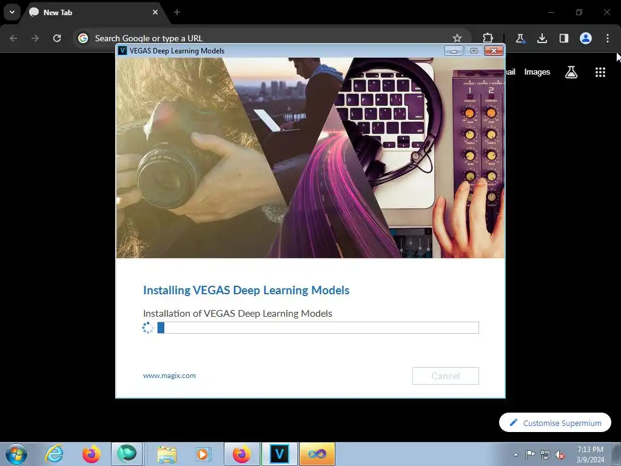Click the muted volume tray icon
The image size is (621, 466).
tap(560, 455)
